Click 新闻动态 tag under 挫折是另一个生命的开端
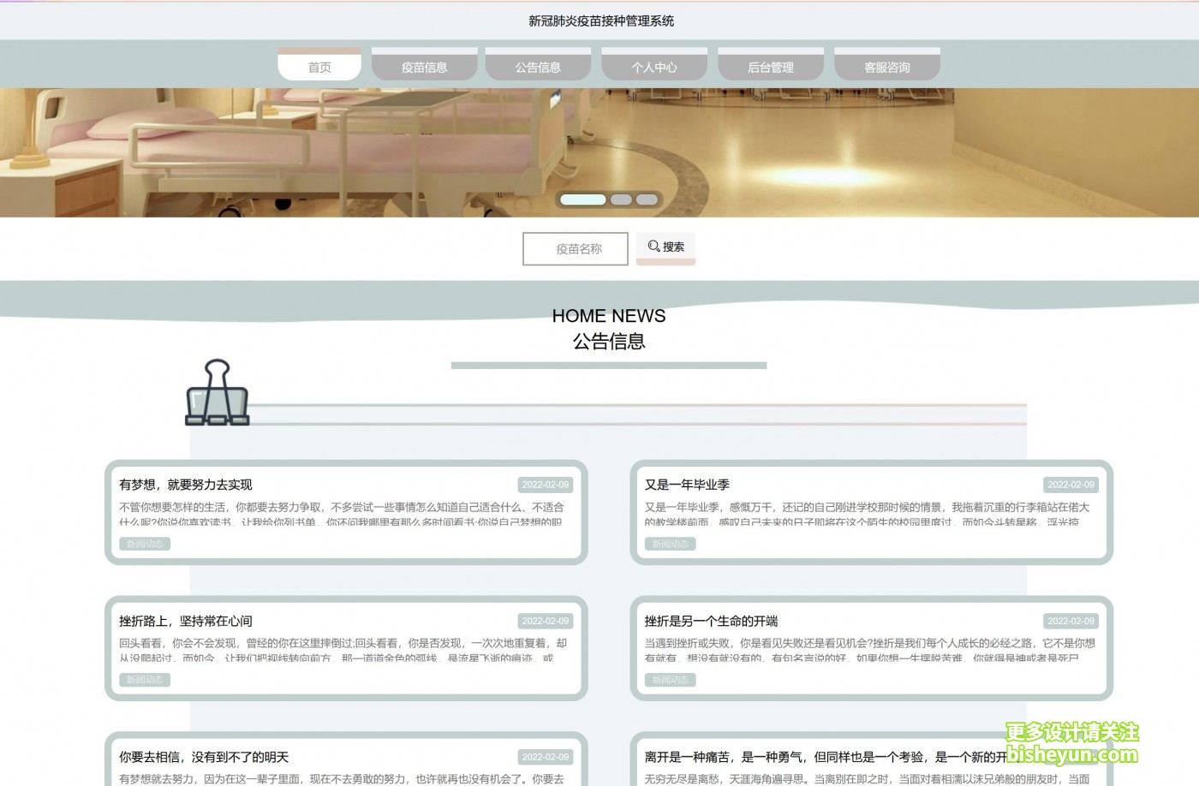 click(671, 680)
